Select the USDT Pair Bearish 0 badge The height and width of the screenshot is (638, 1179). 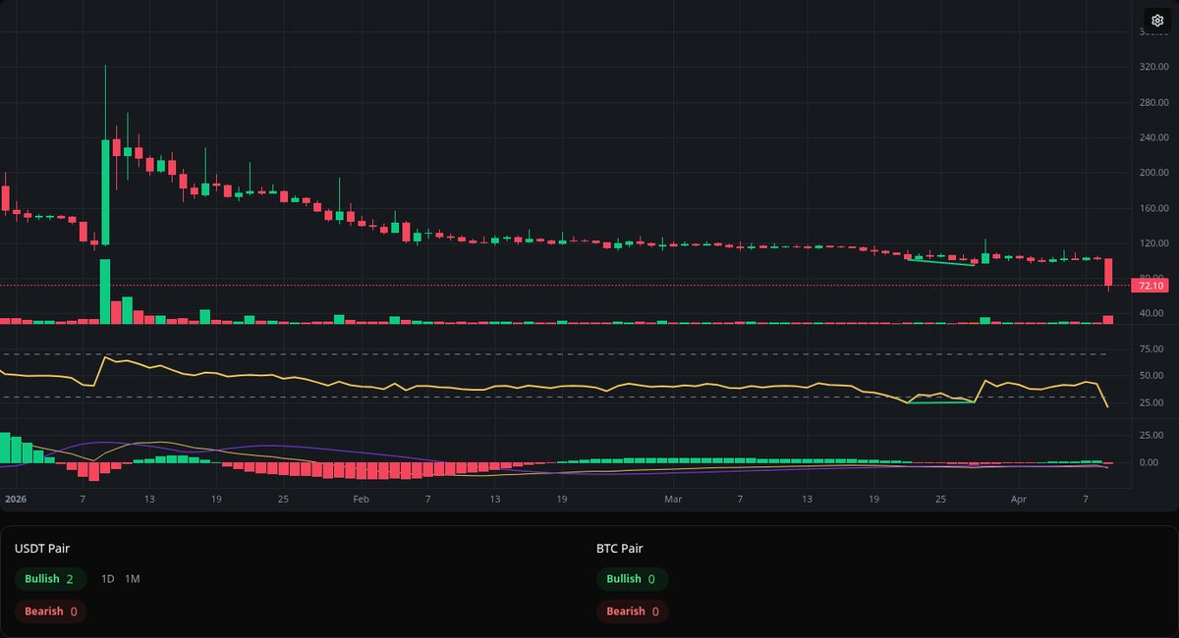(50, 611)
